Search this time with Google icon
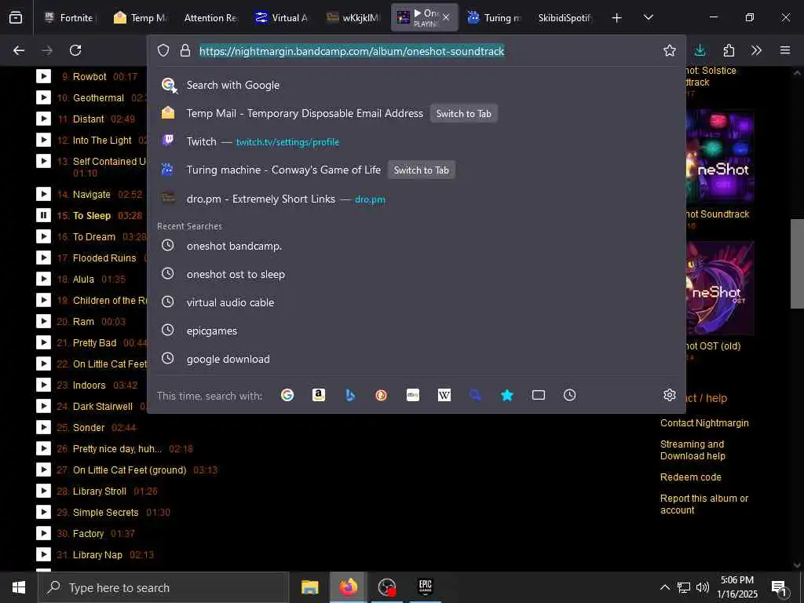 [x=287, y=396]
